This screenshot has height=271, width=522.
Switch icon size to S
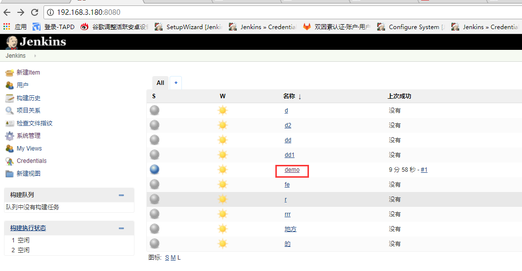[167, 258]
